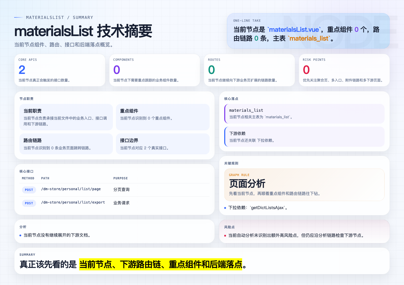The image size is (404, 285).
Task: Click the 风险点 section title
Action: point(230,227)
